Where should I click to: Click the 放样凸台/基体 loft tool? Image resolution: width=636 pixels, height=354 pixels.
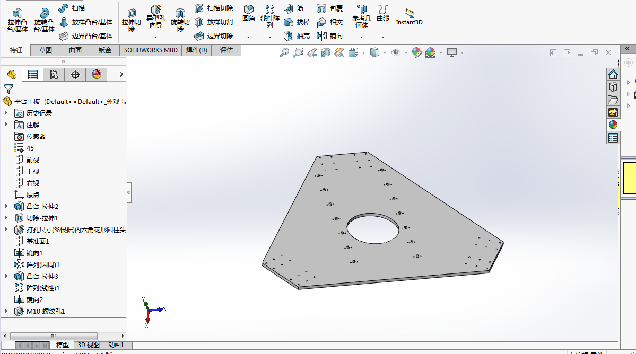click(x=85, y=22)
